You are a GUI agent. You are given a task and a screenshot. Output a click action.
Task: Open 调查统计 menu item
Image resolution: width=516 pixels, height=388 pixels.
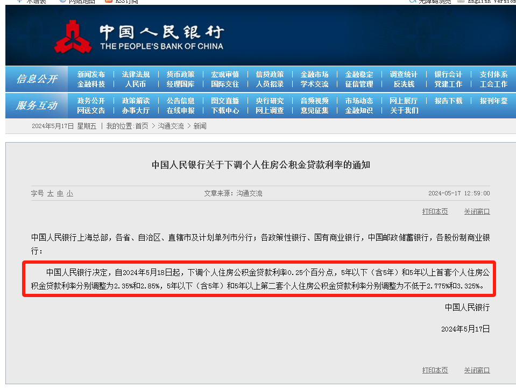404,74
